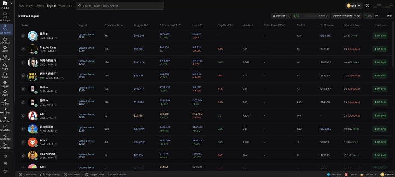Open DEX Holdings in the sidebar
The height and width of the screenshot is (177, 395).
coord(5,16)
